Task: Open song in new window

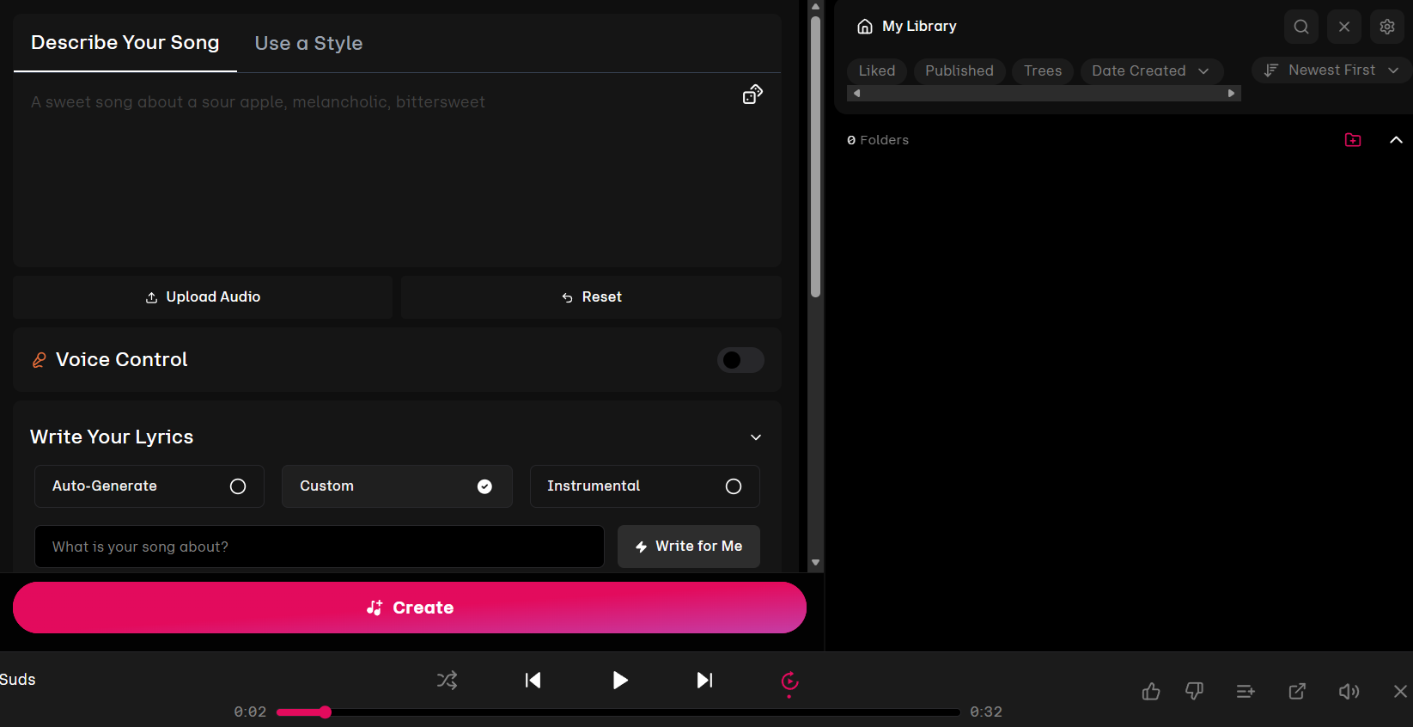Action: pos(1297,691)
